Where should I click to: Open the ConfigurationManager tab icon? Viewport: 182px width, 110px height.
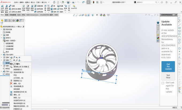pyautogui.click(x=10, y=21)
